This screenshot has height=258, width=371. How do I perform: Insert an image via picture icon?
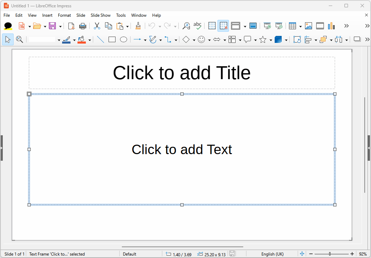308,26
